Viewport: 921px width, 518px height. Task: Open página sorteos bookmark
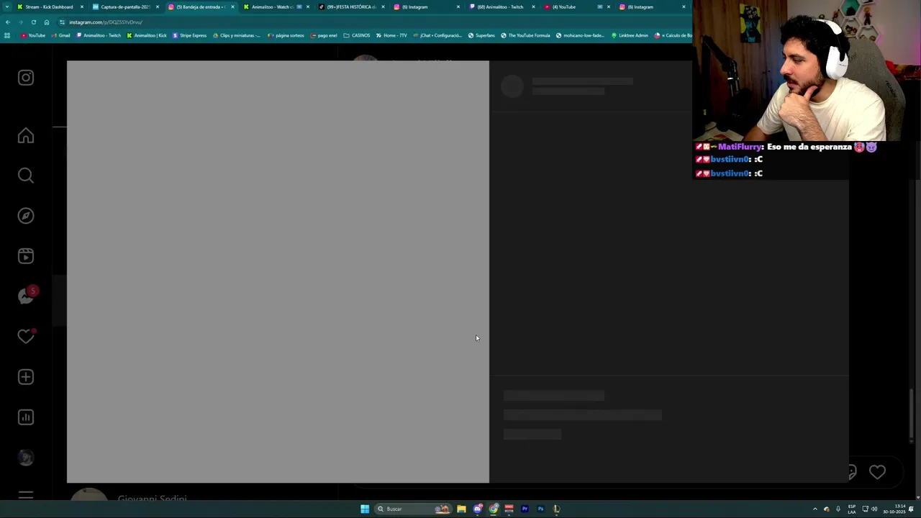pos(286,35)
